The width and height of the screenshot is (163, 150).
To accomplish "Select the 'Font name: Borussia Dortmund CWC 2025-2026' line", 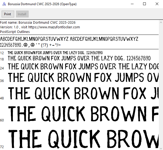I will point(38,23).
